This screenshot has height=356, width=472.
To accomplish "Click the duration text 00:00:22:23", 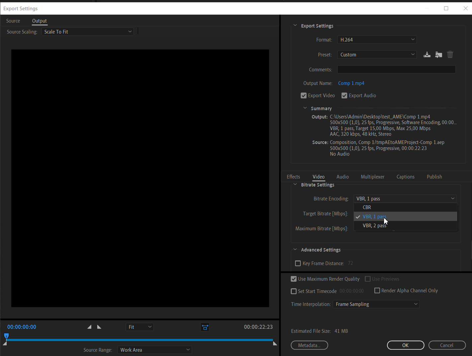I will point(258,327).
